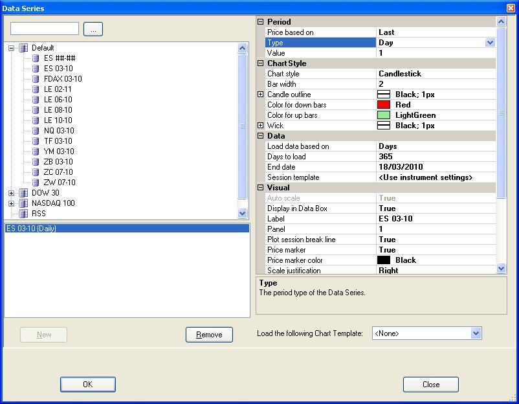This screenshot has height=404, width=519.
Task: Expand the DOW 30 list
Action: [11, 193]
